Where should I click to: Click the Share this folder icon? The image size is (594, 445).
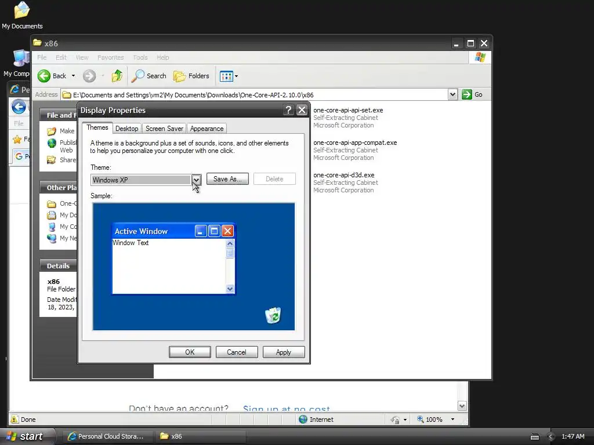52,160
